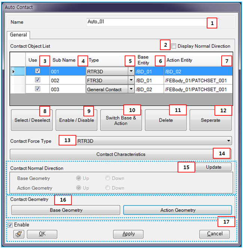Uncheck the Use box for row 003
243x249 pixels.
coord(38,89)
